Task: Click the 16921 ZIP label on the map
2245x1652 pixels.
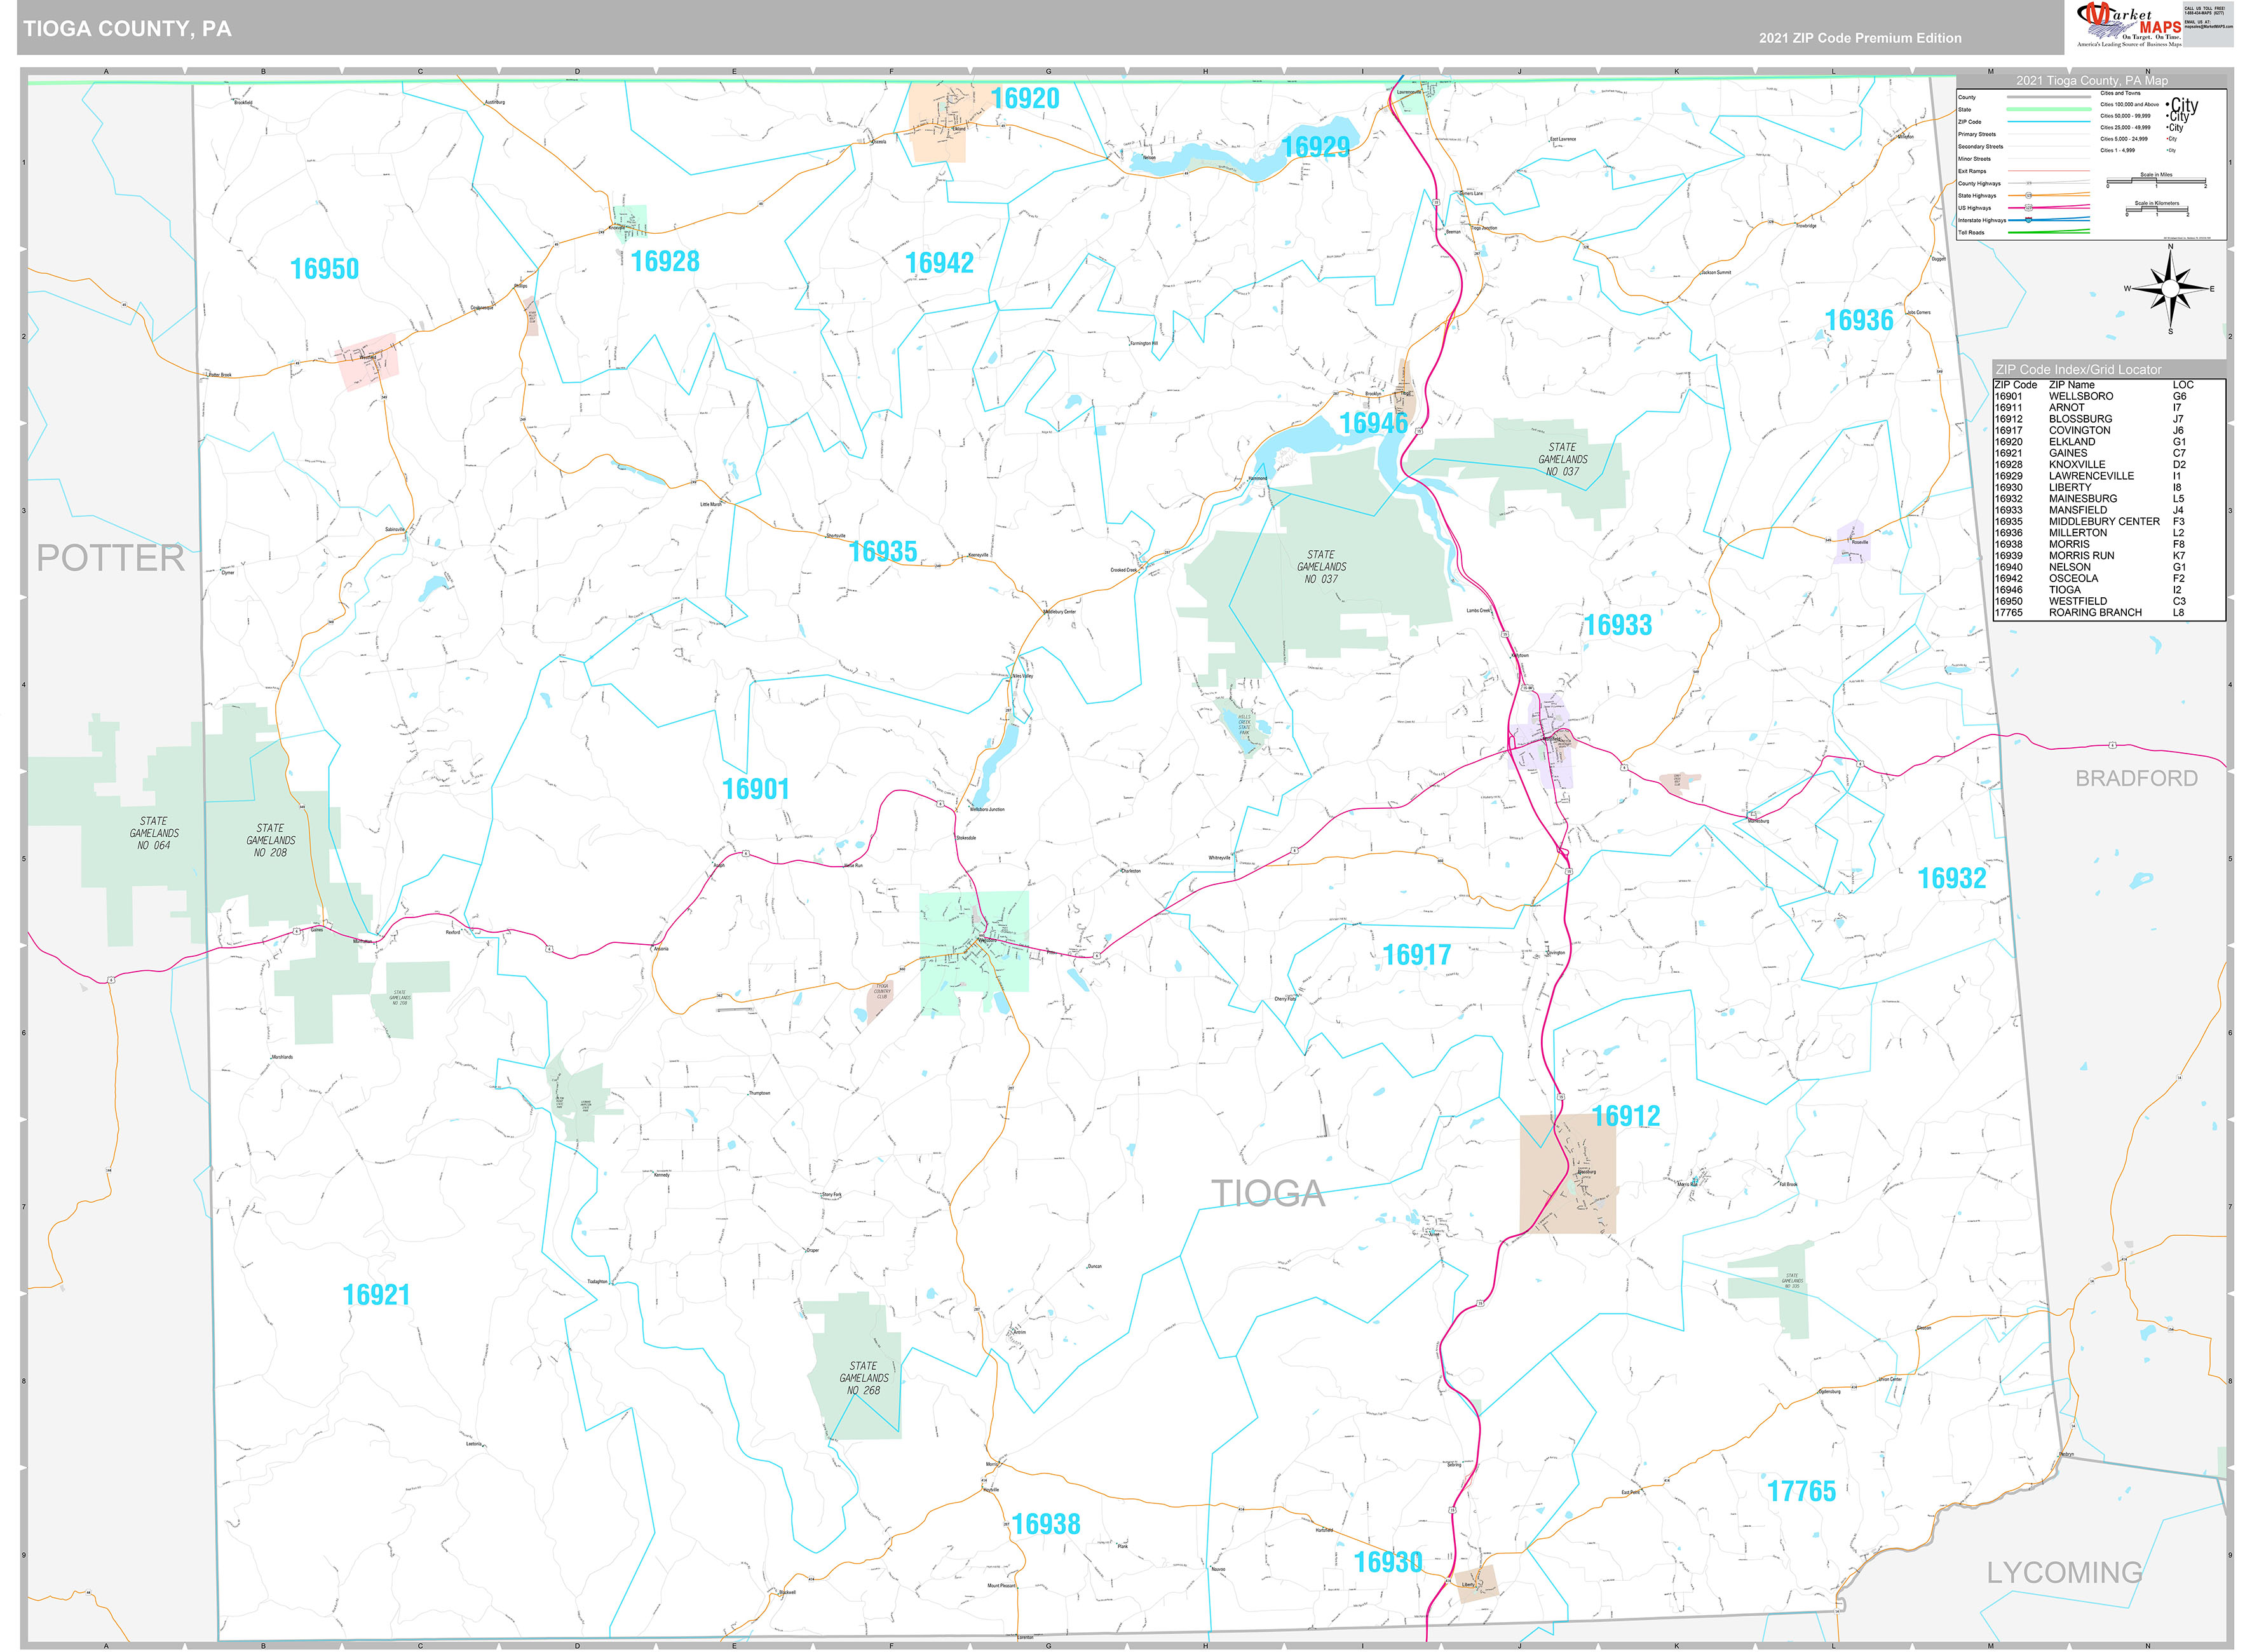Action: click(x=376, y=1296)
